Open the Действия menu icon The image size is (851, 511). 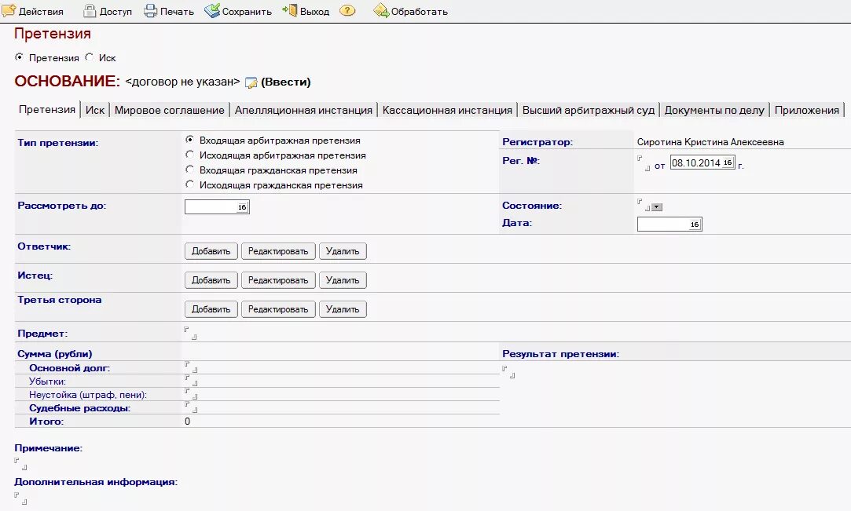tap(9, 10)
